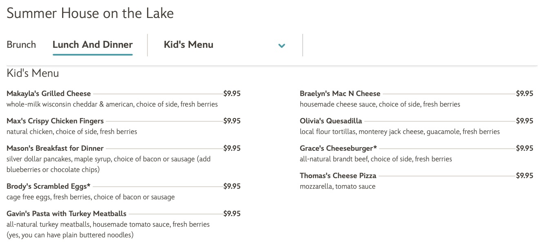Select the Lunch And Dinner tab
Screen dimensions: 540x250
92,45
